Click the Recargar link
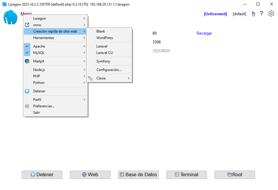The width and height of the screenshot is (278, 190). pos(204,33)
